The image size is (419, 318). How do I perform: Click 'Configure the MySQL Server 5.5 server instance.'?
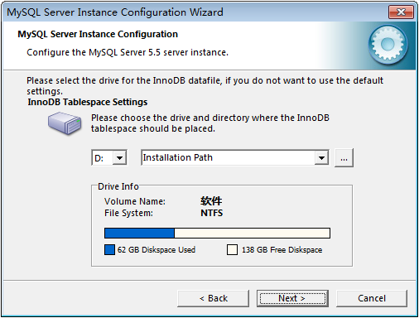pos(128,52)
